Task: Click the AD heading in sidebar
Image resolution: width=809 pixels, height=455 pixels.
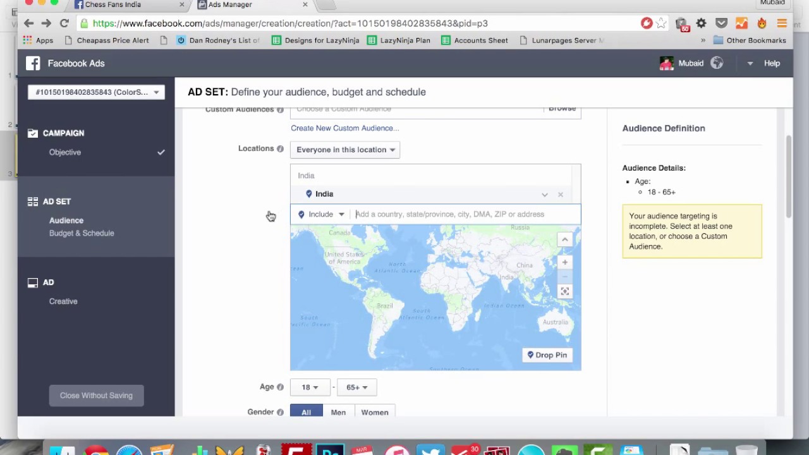Action: tap(48, 282)
